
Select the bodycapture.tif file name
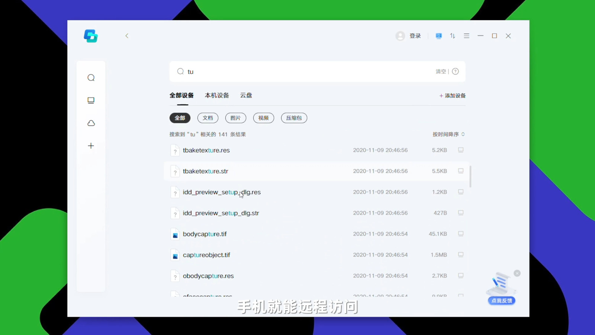point(205,234)
